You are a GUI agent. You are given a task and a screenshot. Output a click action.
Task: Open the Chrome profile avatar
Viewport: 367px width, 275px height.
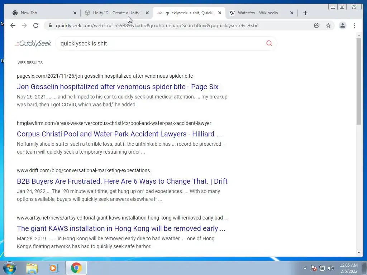(343, 25)
